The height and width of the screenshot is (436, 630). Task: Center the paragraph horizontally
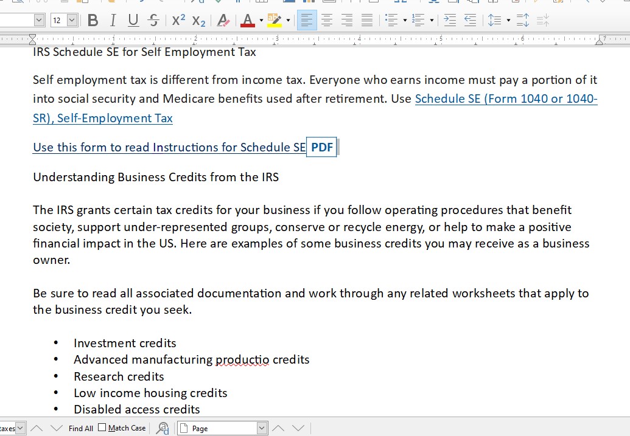(327, 20)
